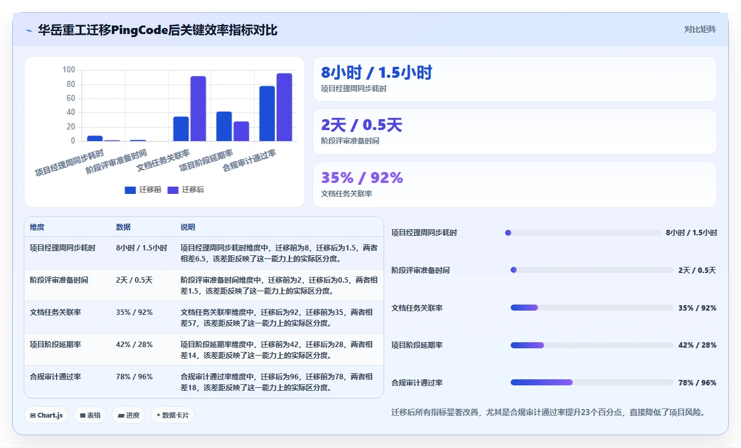Click the 2天 / 0.5天 data card value
Image resolution: width=741 pixels, height=448 pixels.
tap(362, 125)
